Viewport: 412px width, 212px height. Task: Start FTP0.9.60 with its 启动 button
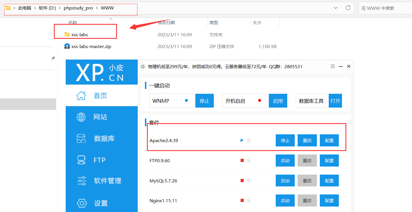click(285, 161)
